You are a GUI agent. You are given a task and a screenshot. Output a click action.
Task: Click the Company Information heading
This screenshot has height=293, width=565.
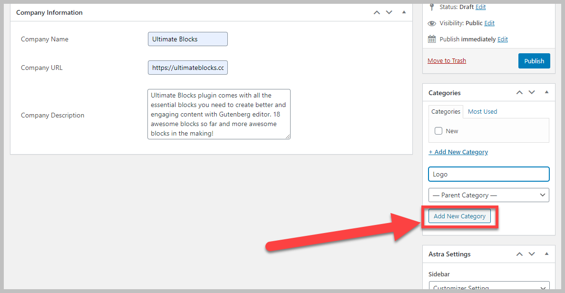click(49, 13)
